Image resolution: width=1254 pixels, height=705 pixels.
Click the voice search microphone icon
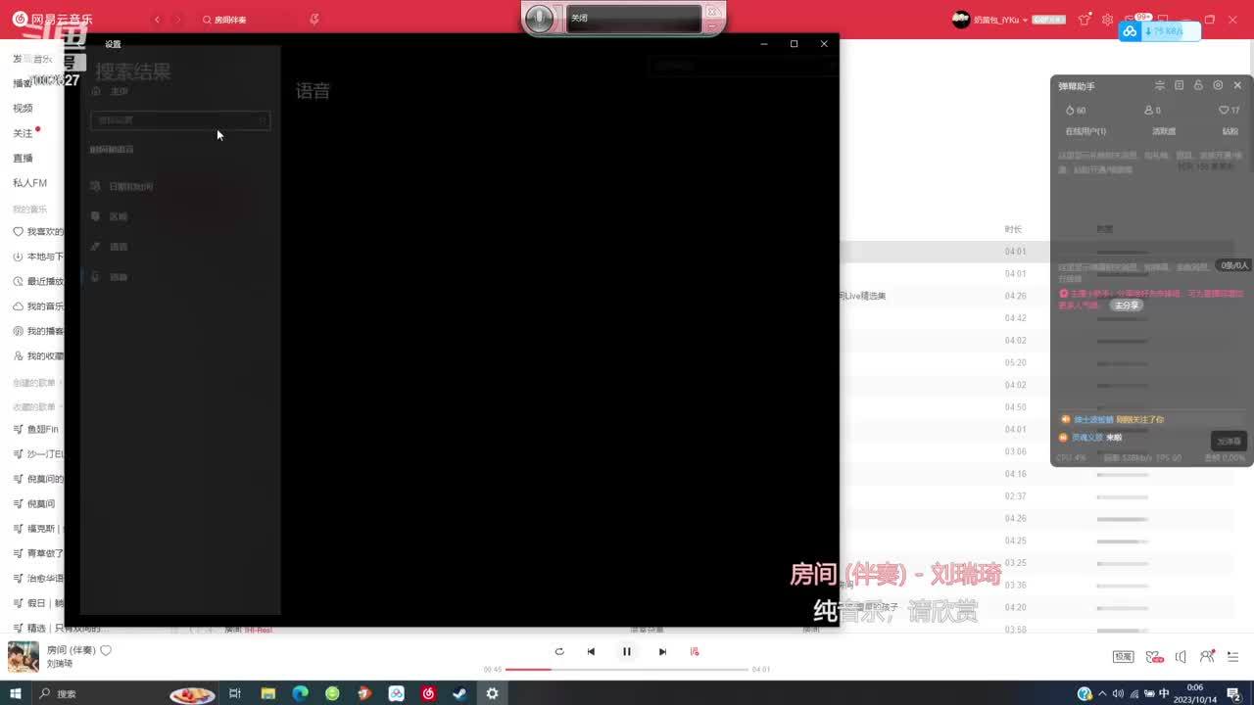point(313,20)
